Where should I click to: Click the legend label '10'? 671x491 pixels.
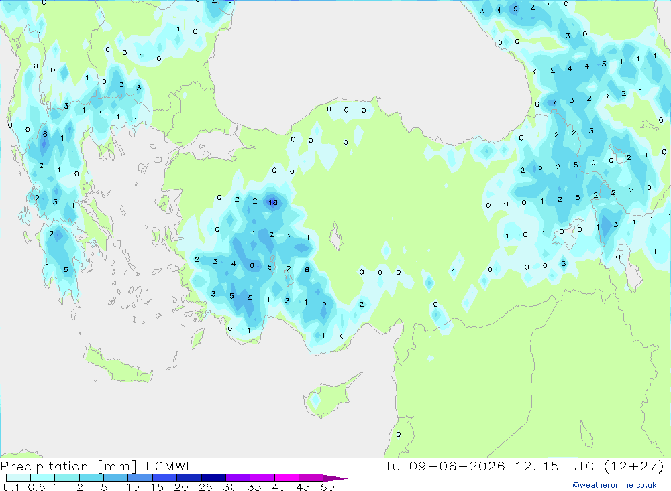click(132, 487)
